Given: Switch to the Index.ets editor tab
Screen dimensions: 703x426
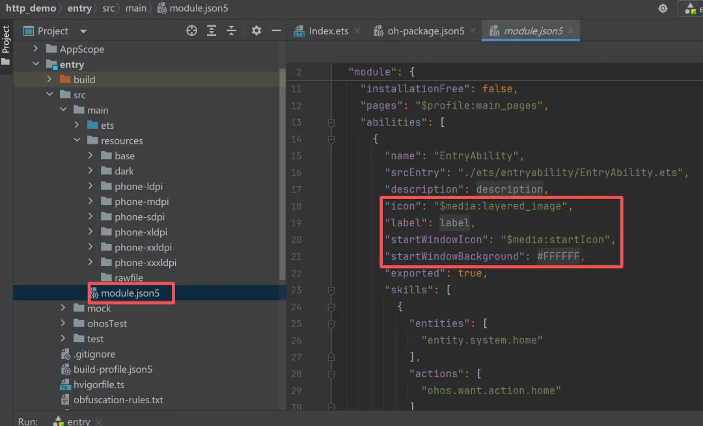Looking at the screenshot, I should (x=322, y=31).
